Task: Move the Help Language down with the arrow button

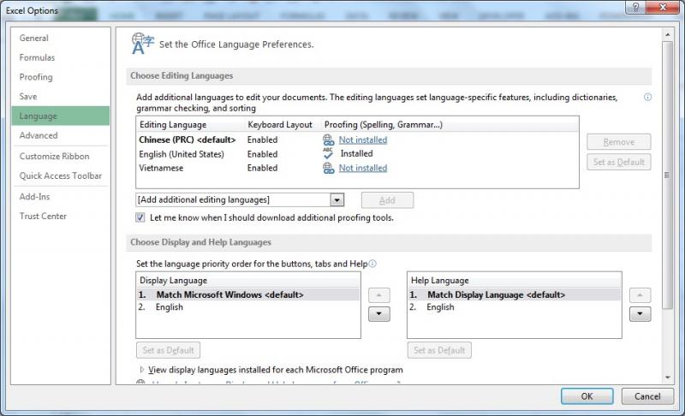Action: (x=640, y=314)
